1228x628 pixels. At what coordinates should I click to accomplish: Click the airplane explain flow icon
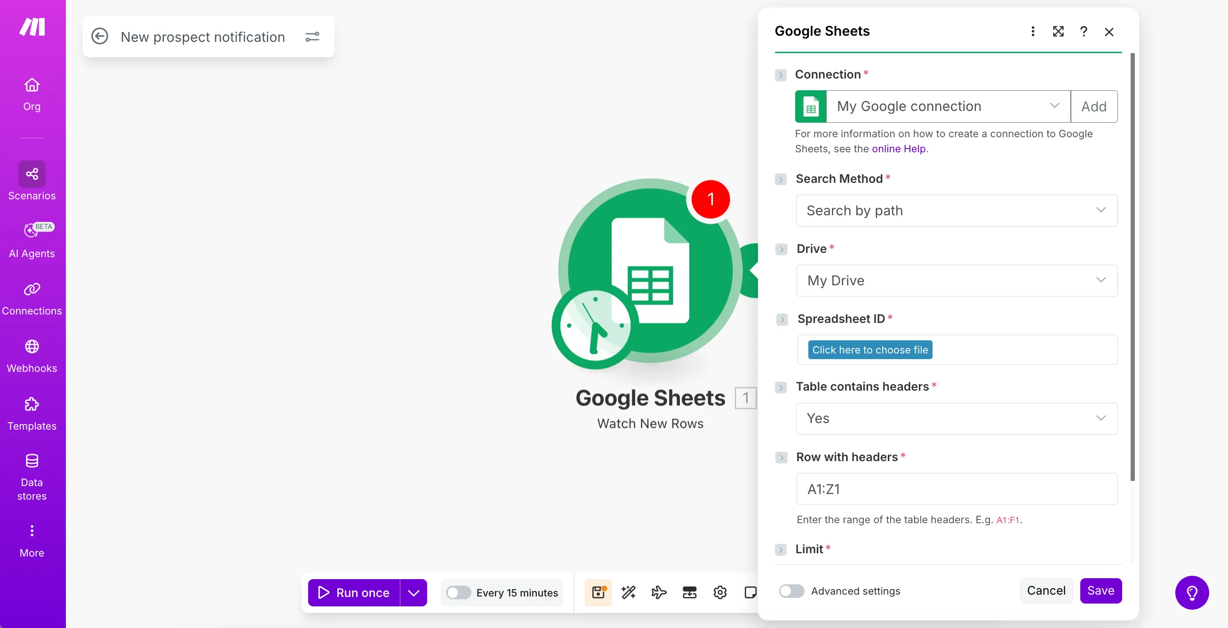[659, 592]
